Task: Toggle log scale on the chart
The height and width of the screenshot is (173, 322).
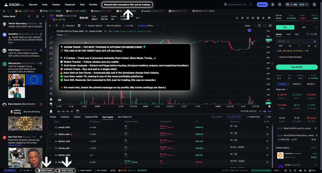Action: 265,111
